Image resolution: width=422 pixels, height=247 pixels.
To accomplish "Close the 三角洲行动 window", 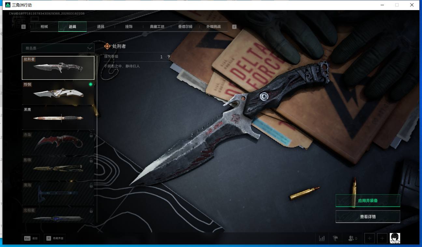I will [x=412, y=5].
